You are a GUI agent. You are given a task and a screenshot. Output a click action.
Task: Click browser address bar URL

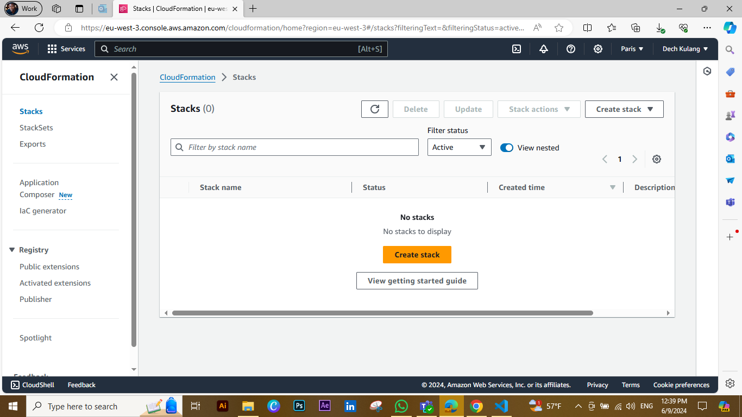point(303,28)
